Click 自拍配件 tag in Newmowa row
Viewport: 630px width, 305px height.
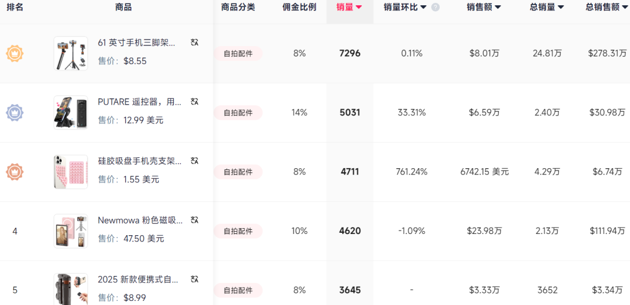tap(238, 231)
